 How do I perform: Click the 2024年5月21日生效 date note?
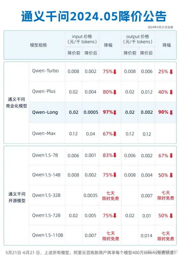[160, 27]
